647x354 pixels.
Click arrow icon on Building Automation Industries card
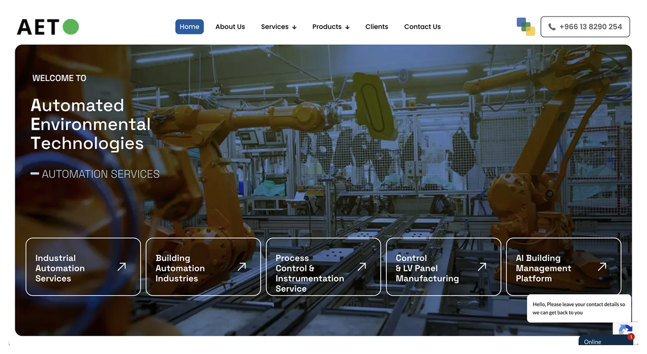[242, 267]
